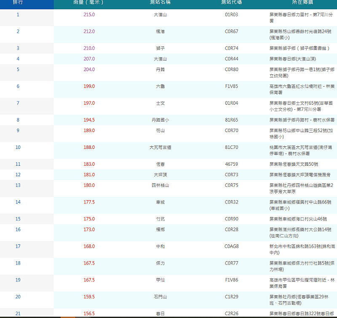Click the 大艽芎古道 station name
337x318 pixels.
click(160, 147)
